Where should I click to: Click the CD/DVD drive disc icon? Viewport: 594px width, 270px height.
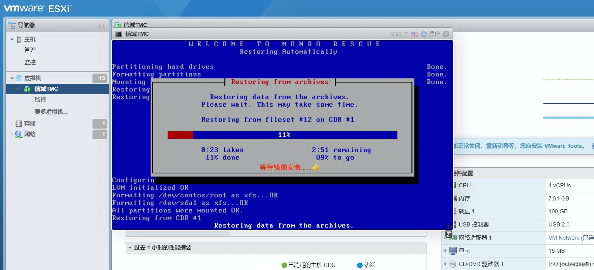coord(453,264)
